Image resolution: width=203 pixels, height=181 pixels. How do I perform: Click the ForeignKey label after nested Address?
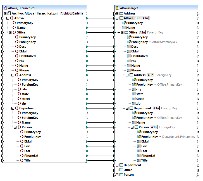point(164,75)
